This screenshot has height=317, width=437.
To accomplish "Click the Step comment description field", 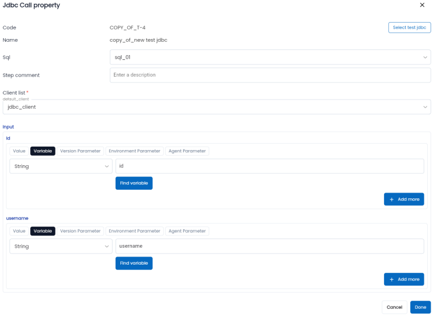I will point(270,75).
